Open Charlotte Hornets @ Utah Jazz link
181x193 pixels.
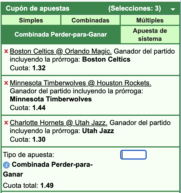[59, 123]
